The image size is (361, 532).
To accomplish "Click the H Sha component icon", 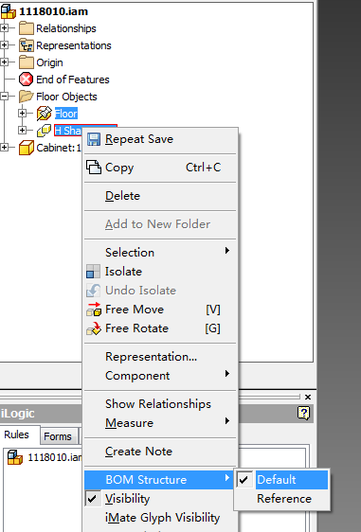I will [45, 131].
